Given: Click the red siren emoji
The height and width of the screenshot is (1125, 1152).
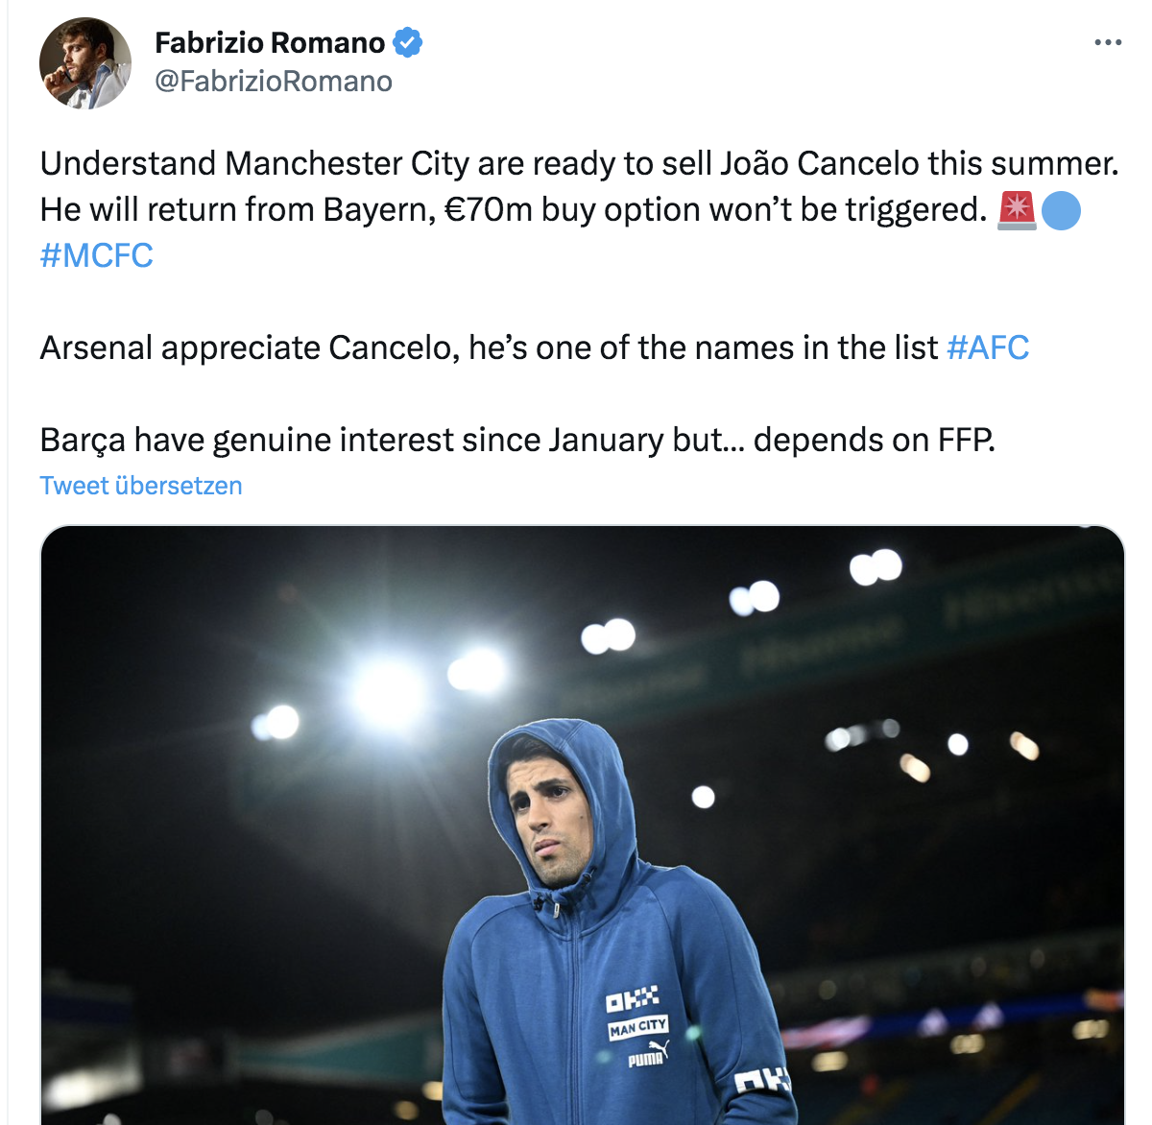Looking at the screenshot, I should click(1017, 210).
